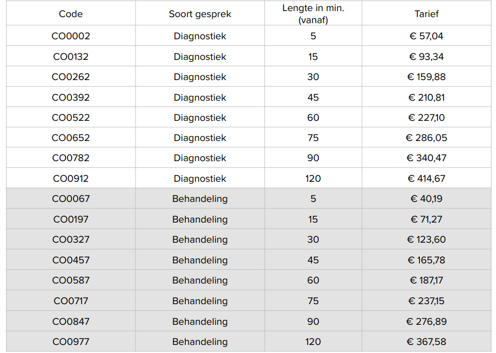Select code CO0002 cell
Viewport: 496px width, 353px height.
click(x=70, y=36)
